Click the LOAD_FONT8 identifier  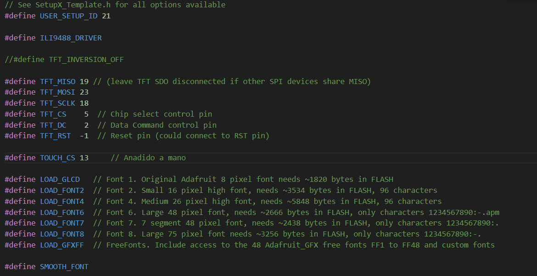tap(62, 234)
